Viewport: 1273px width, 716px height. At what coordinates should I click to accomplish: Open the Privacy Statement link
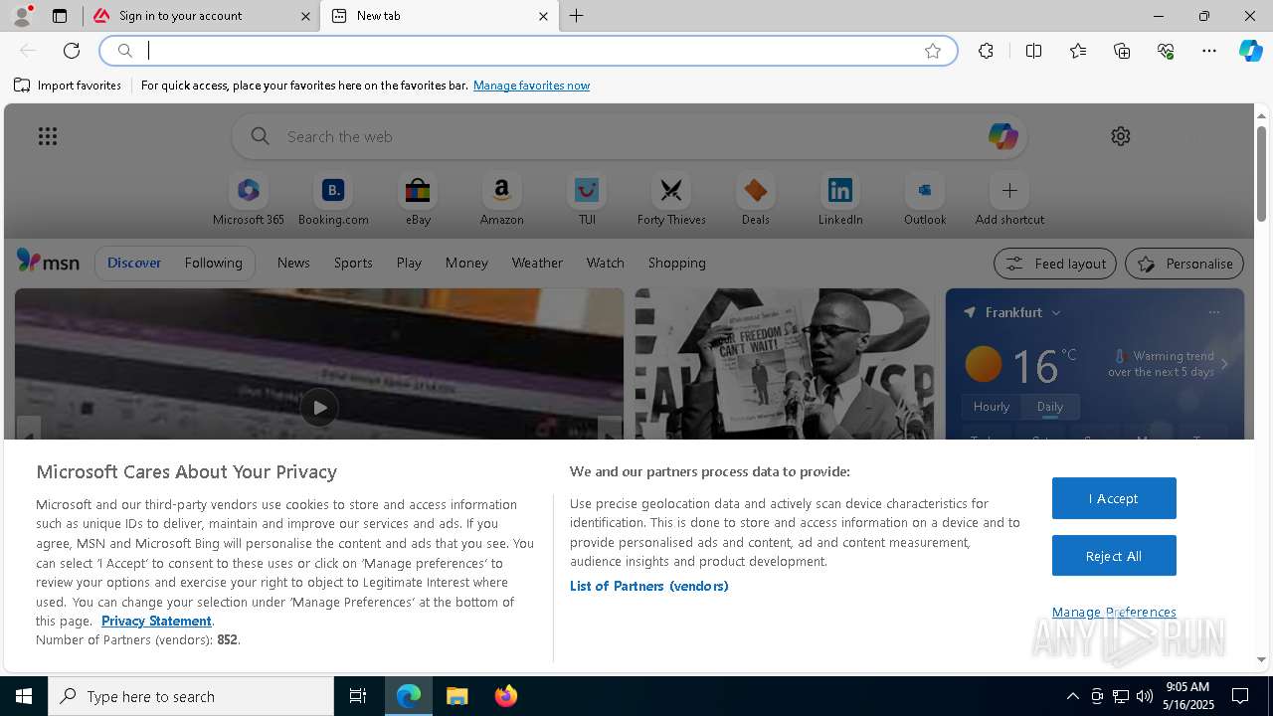click(x=156, y=621)
